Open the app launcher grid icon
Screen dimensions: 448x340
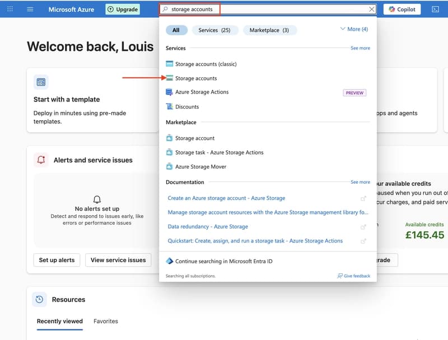click(9, 9)
